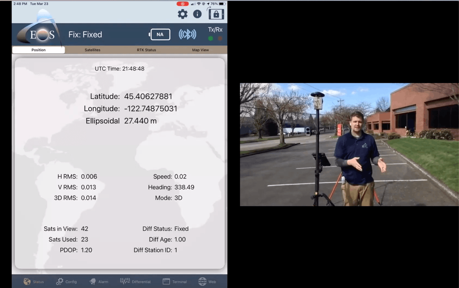Tap the Rx indicator light
This screenshot has height=288, width=459.
(220, 38)
